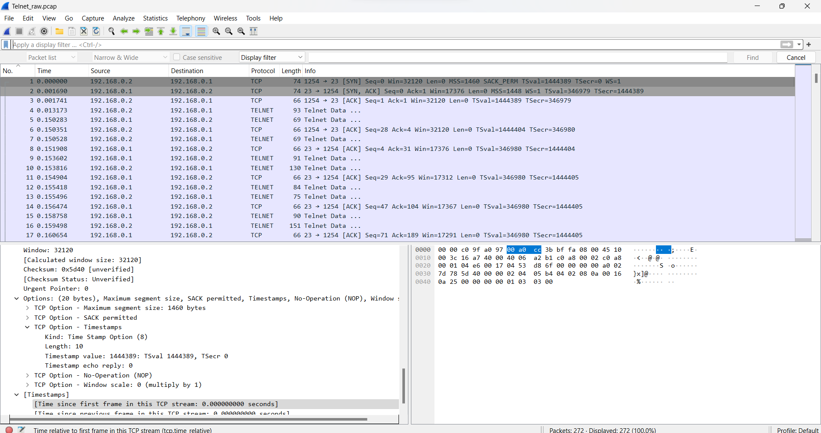Image resolution: width=821 pixels, height=433 pixels.
Task: Toggle the colorize packet list icon
Action: click(201, 31)
